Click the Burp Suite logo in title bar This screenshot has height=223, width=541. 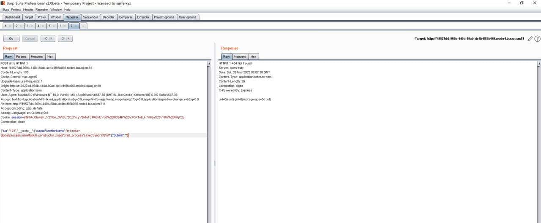(x=3, y=3)
